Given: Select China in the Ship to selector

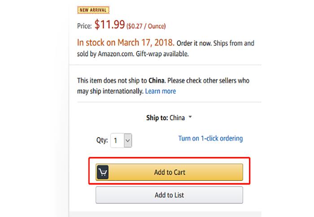Looking at the screenshot, I should 177,118.
